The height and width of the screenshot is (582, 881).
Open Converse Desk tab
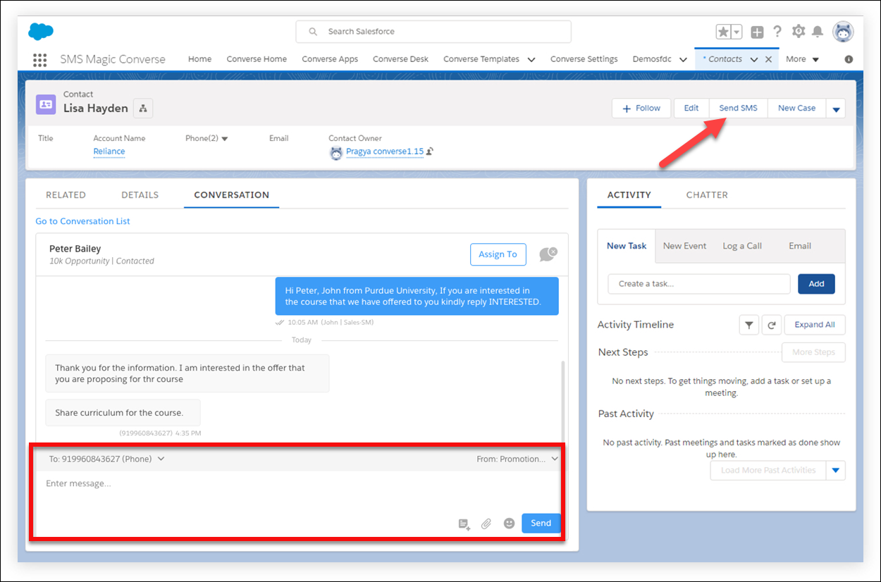[x=400, y=59]
